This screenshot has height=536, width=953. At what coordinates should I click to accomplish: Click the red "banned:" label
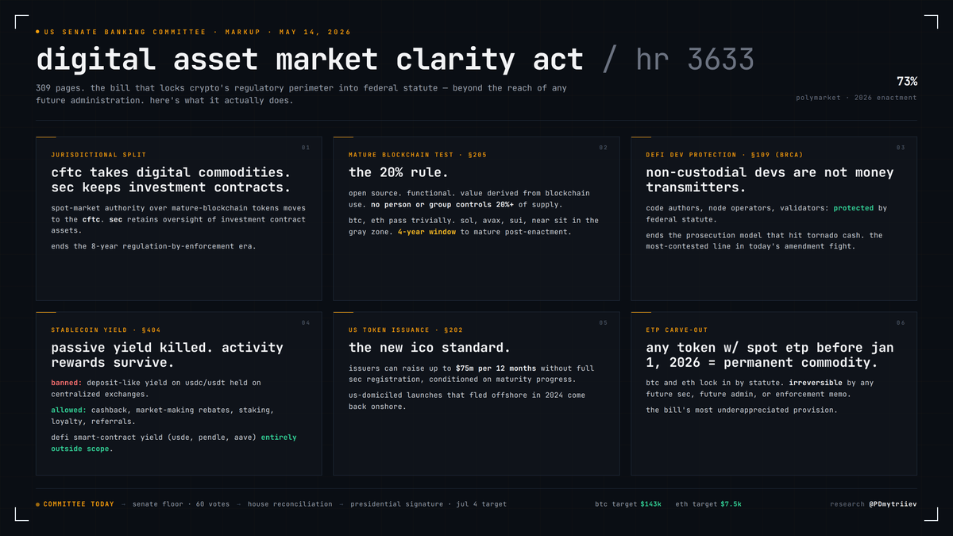click(x=67, y=383)
